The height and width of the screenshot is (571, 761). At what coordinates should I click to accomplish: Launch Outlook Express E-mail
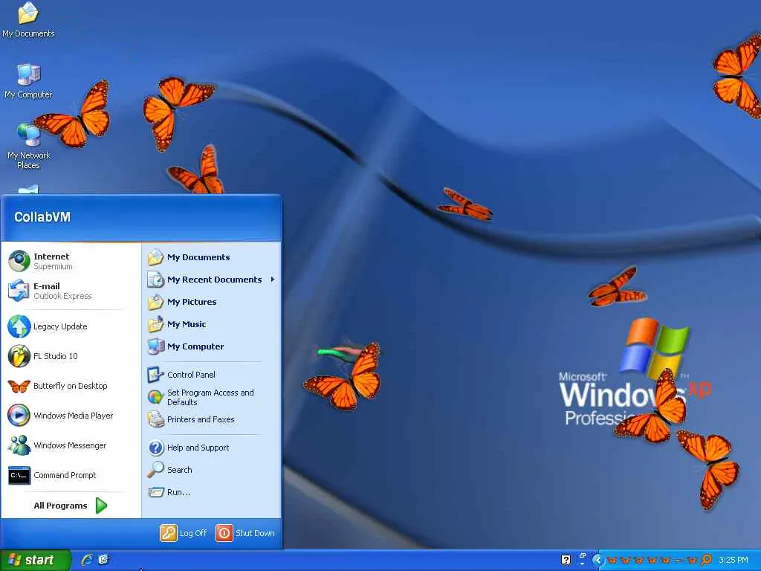(71, 291)
